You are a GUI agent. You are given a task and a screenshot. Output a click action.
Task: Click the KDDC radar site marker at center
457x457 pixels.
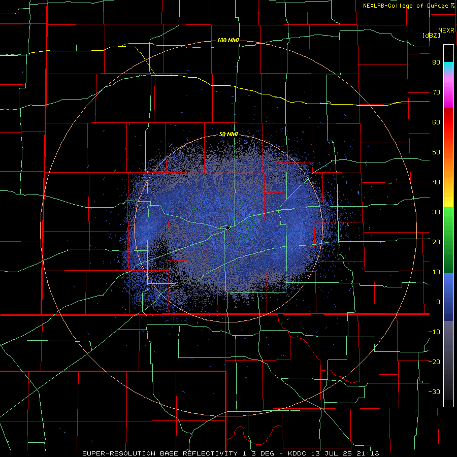coord(228,227)
